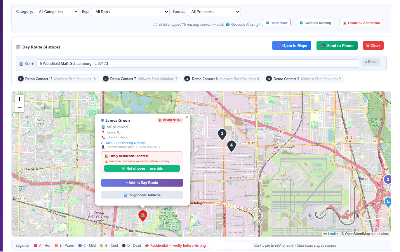The image size is (400, 252).
Task: Click the Leaflet flag logo in map attribution
Action: click(325, 234)
